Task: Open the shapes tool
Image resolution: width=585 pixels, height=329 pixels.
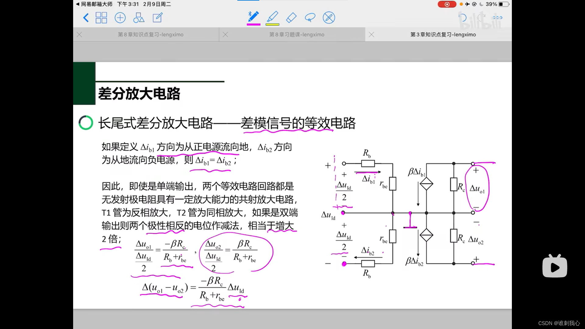Action: (139, 18)
